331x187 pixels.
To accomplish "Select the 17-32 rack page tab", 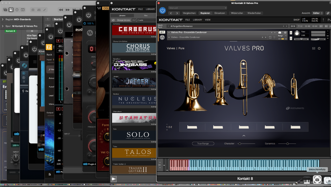I will (x=300, y=26).
